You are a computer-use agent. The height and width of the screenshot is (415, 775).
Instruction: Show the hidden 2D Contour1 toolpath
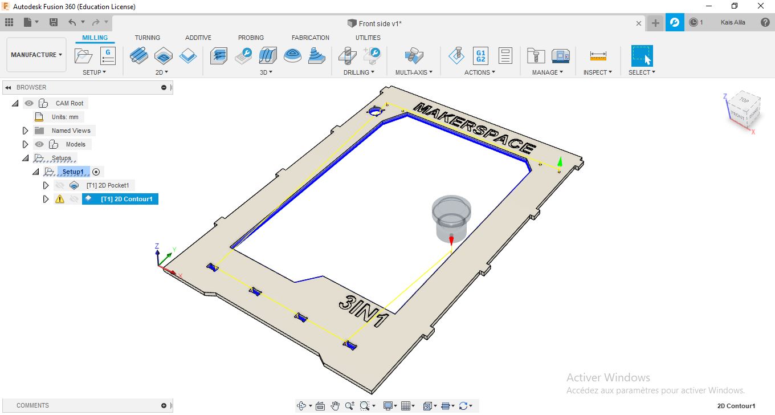(x=74, y=199)
